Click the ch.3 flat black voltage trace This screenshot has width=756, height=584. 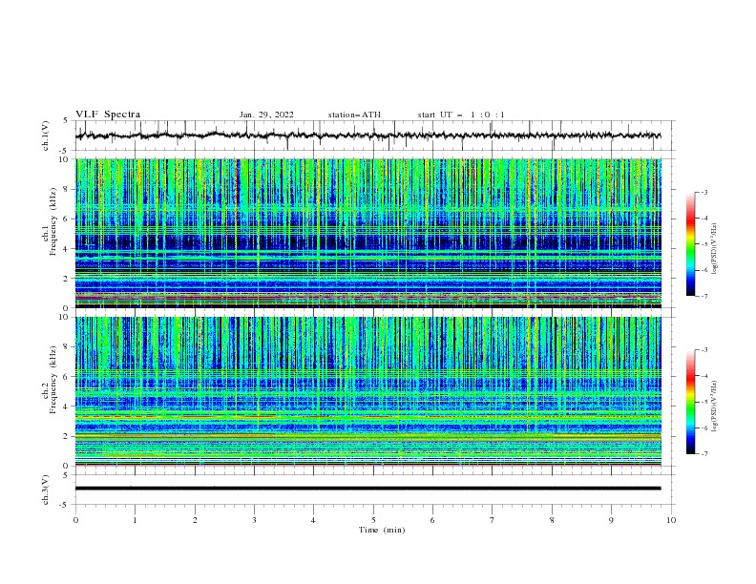point(367,489)
